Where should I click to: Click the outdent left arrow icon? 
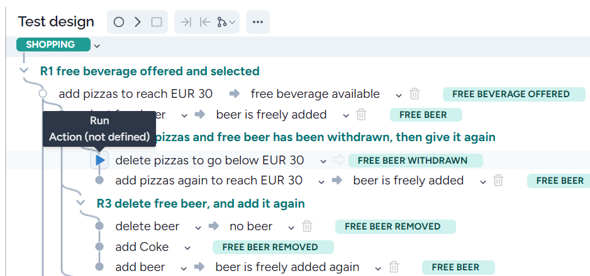204,22
